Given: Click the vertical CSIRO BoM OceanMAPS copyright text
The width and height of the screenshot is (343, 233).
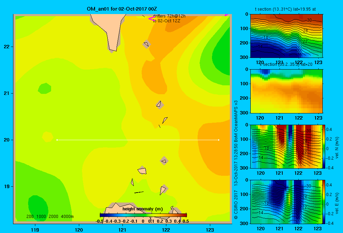Looking at the screenshot, I should pyautogui.click(x=236, y=160).
